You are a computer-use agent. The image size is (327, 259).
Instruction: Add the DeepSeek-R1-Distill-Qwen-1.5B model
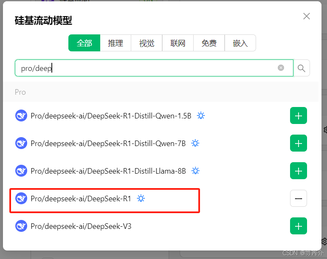(x=299, y=115)
